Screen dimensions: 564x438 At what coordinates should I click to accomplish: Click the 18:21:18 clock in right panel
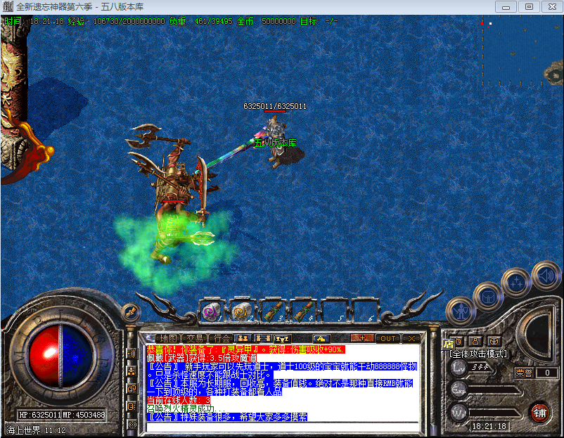(489, 427)
